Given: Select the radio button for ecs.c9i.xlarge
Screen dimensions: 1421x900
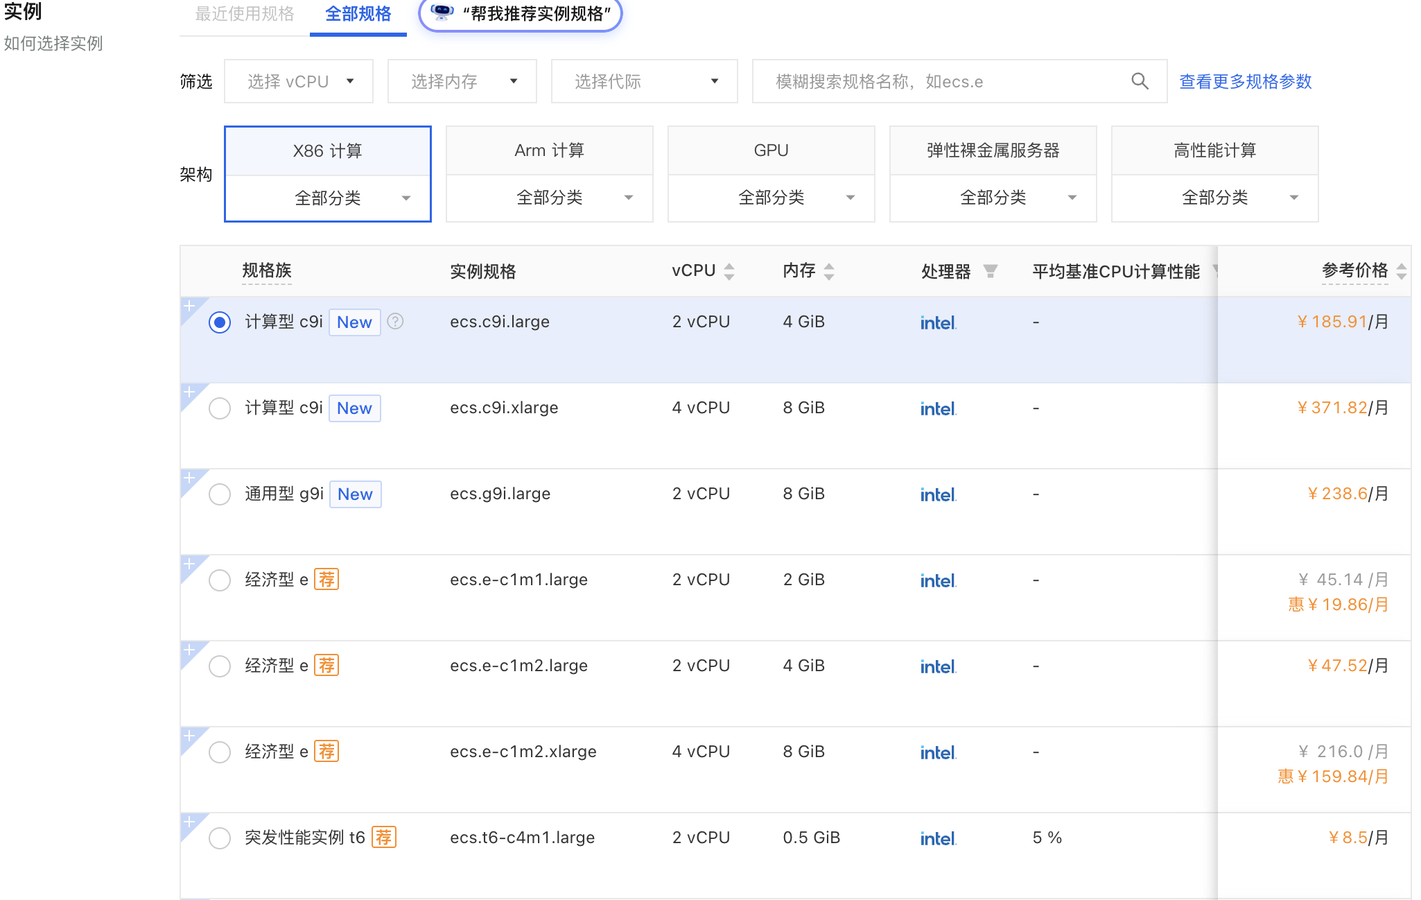Looking at the screenshot, I should (x=220, y=408).
